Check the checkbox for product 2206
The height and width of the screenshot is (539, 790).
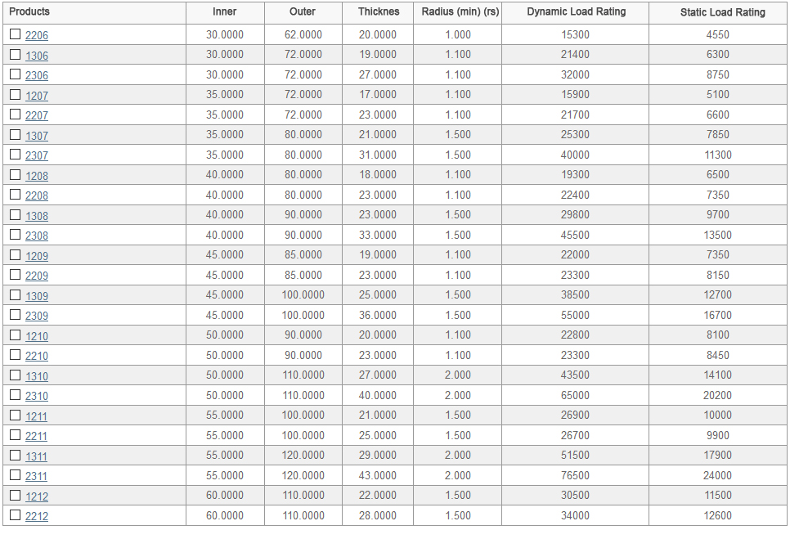(x=15, y=34)
